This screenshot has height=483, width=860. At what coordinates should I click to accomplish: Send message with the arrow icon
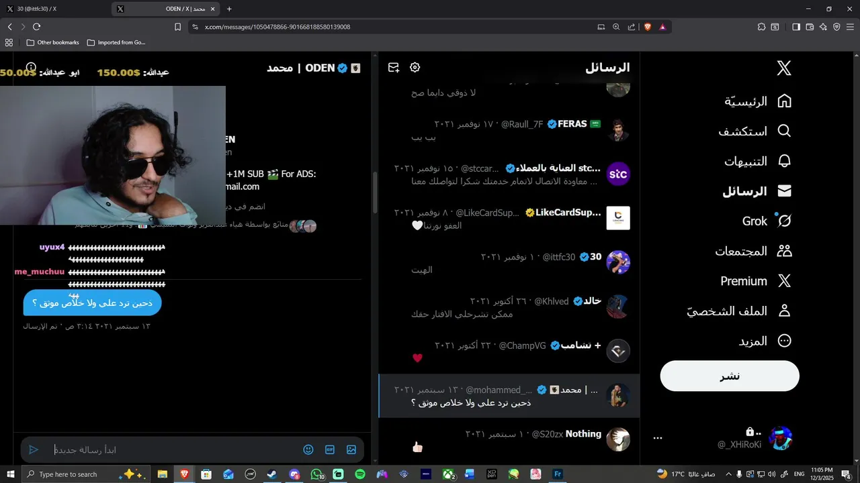pyautogui.click(x=34, y=449)
